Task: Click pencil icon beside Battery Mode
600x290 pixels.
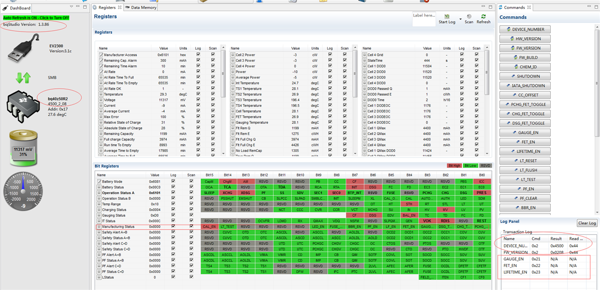Action: click(99, 181)
